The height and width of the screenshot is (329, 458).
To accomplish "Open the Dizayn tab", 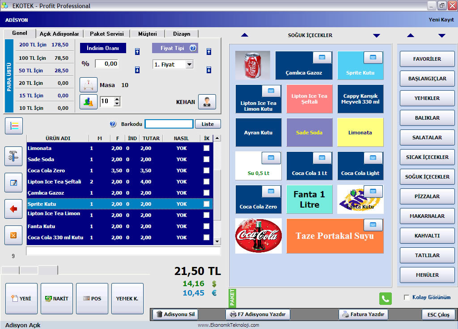I will [182, 34].
